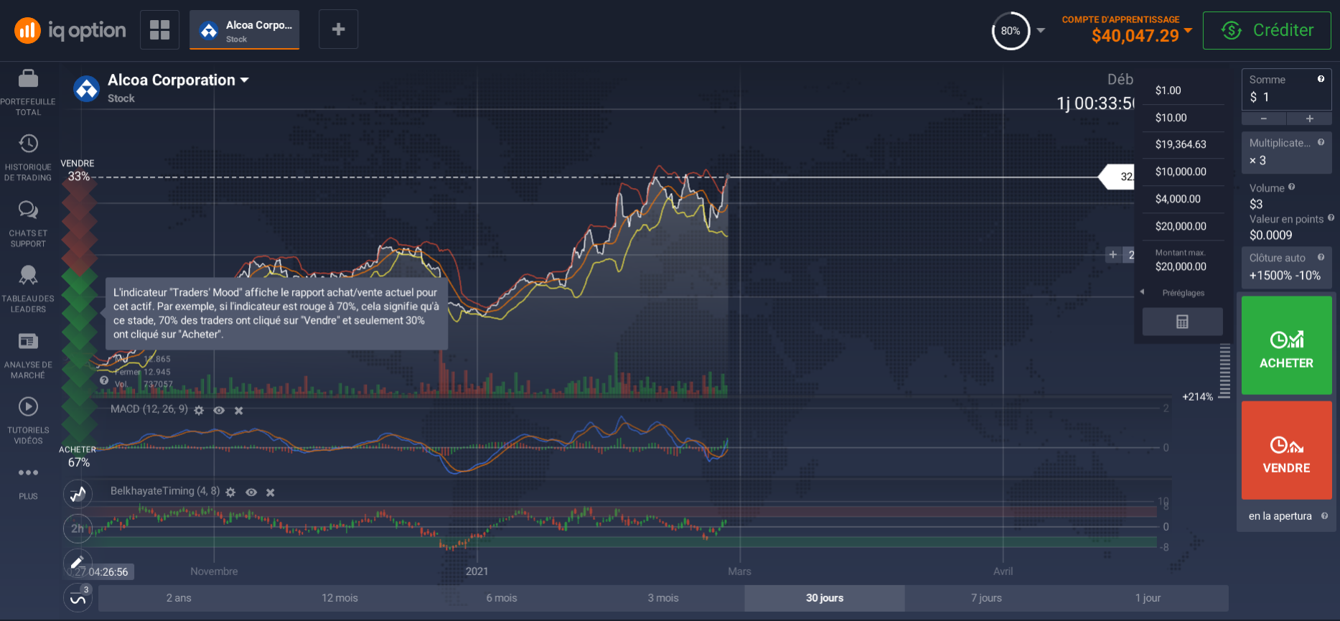The image size is (1340, 621).
Task: Toggle BelkhayateTiming visibility eye
Action: click(251, 492)
